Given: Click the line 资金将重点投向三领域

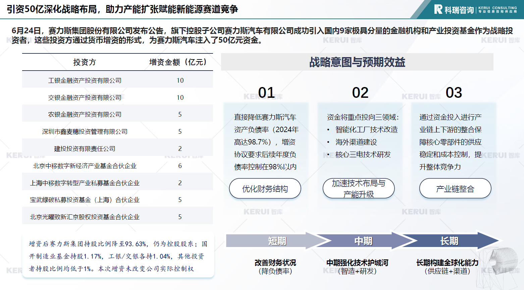Looking at the screenshot, I should [x=363, y=117].
